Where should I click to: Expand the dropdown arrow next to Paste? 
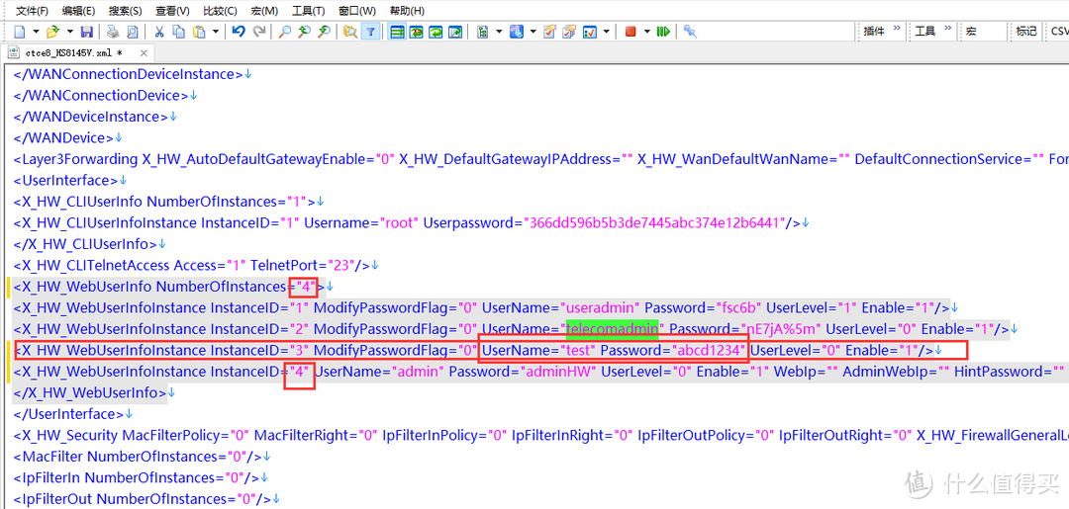point(216,32)
